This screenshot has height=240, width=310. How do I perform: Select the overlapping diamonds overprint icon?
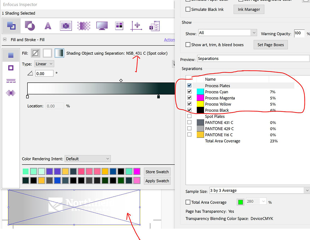(x=11, y=93)
